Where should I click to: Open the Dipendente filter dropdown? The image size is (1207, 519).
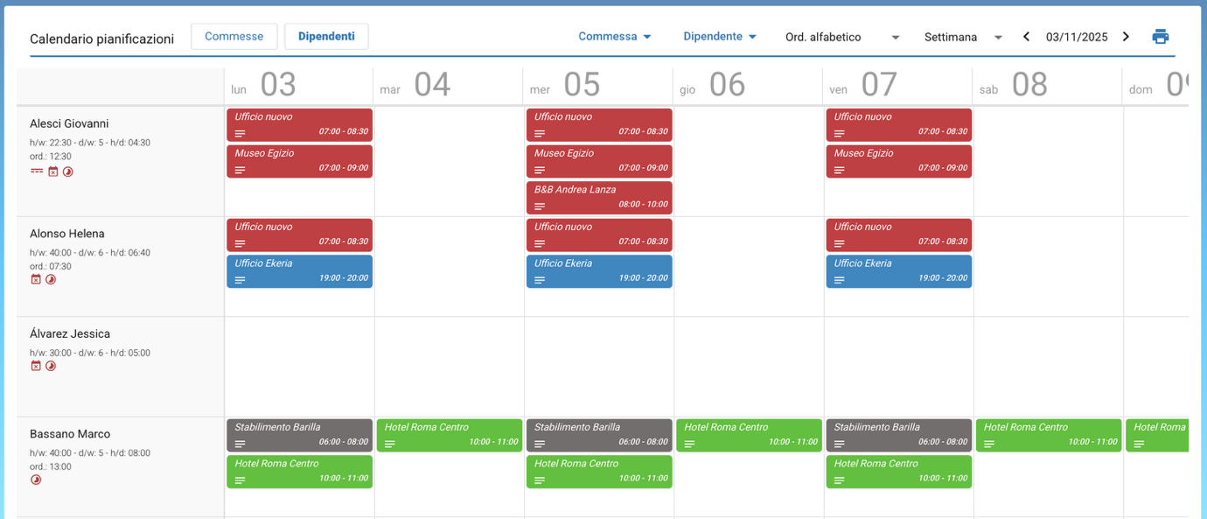pyautogui.click(x=720, y=37)
